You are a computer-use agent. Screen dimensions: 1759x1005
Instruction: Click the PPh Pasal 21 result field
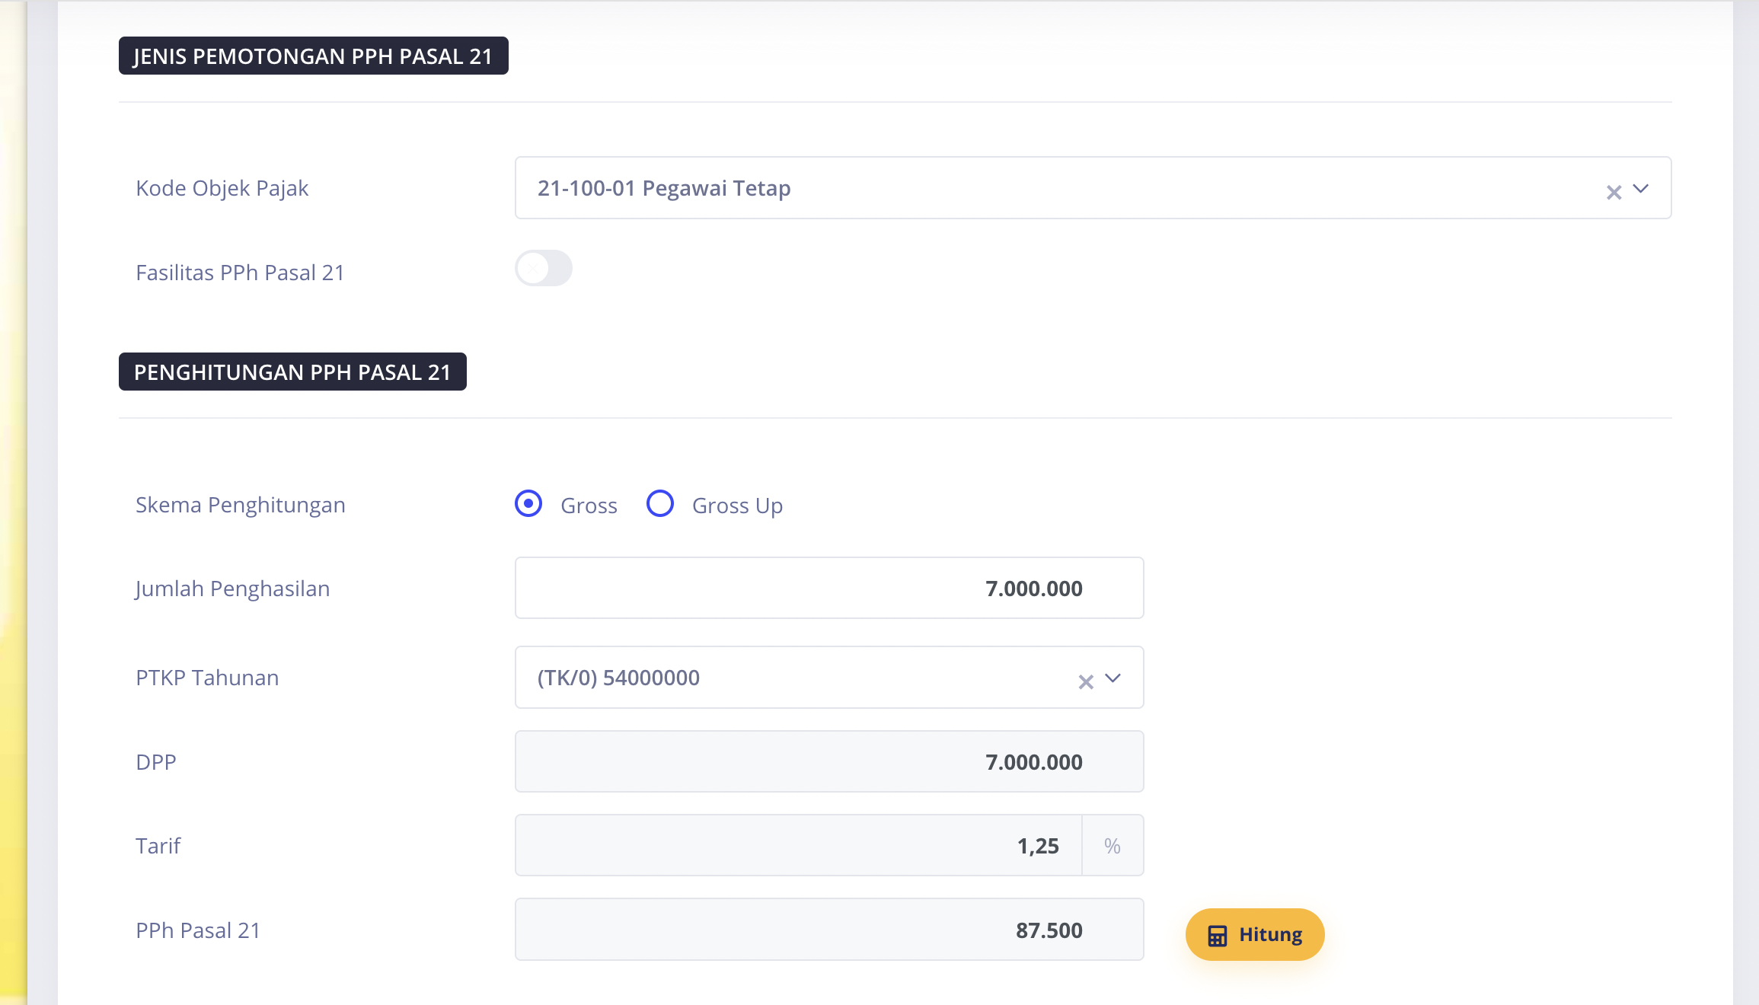[828, 930]
